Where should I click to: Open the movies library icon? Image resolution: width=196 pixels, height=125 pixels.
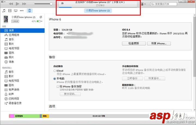pos(10,11)
